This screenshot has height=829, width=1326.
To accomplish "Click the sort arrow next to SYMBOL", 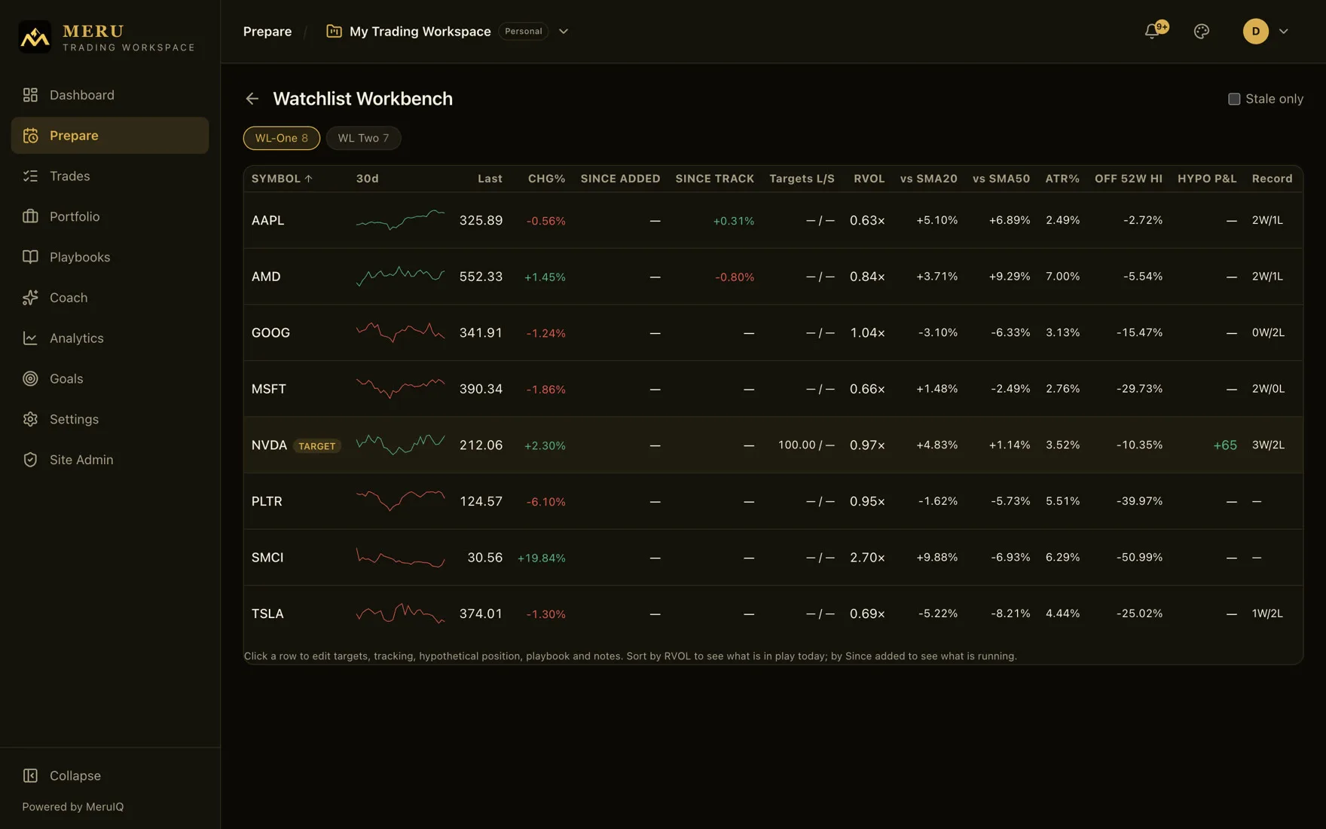I will (308, 179).
